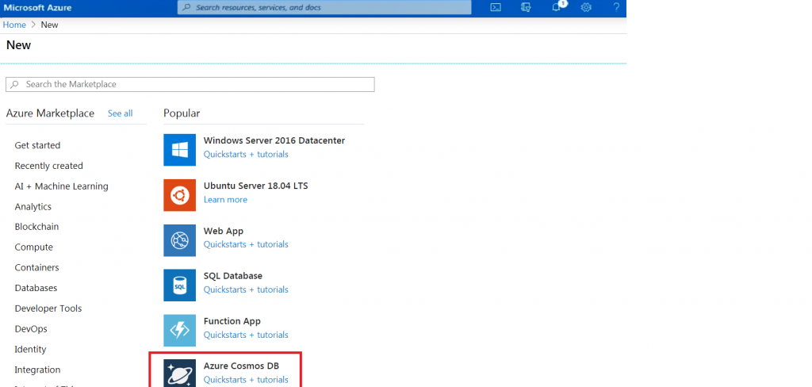The width and height of the screenshot is (812, 387).
Task: Click the help question mark icon
Action: (x=617, y=7)
